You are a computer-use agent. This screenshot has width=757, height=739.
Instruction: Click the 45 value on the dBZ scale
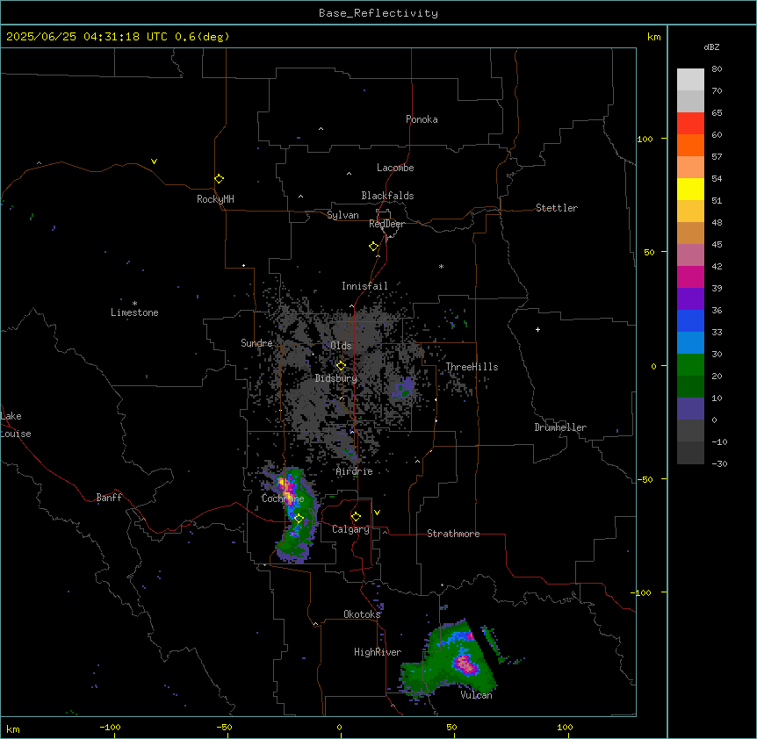[x=717, y=245]
